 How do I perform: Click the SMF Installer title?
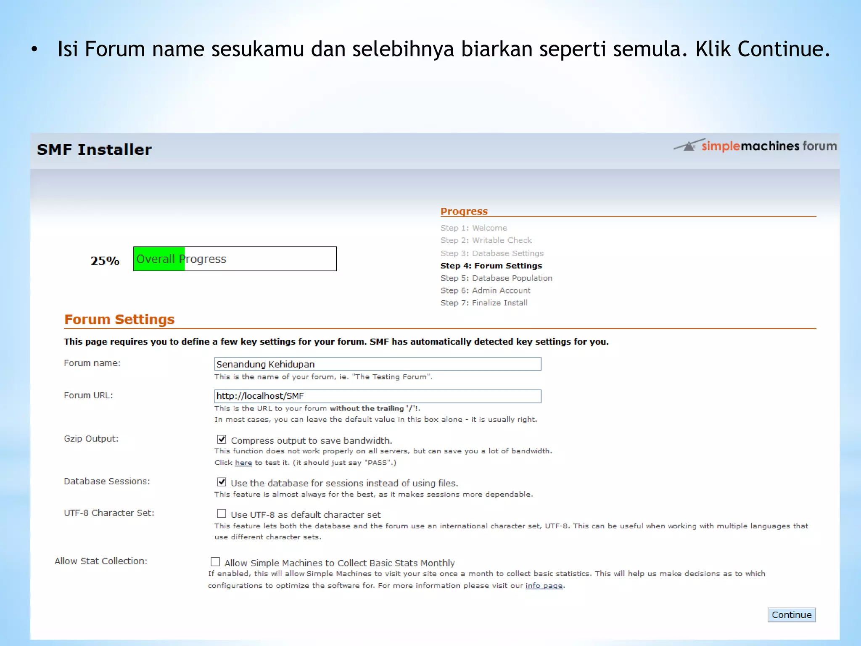point(94,150)
